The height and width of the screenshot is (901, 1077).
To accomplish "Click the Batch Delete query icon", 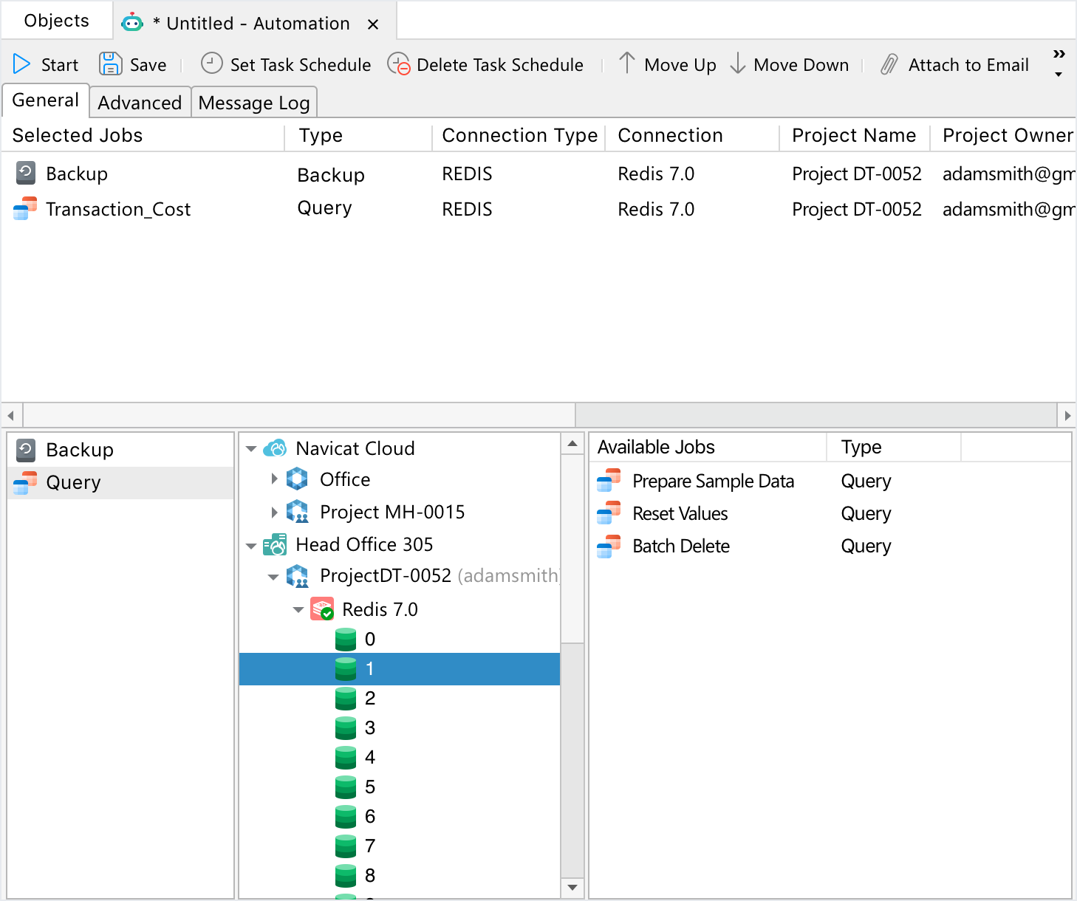I will click(609, 545).
